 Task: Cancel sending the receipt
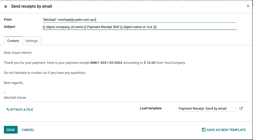[x=28, y=130]
